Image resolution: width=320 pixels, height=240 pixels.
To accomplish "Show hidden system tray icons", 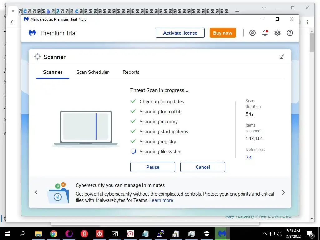I will pos(264,234).
